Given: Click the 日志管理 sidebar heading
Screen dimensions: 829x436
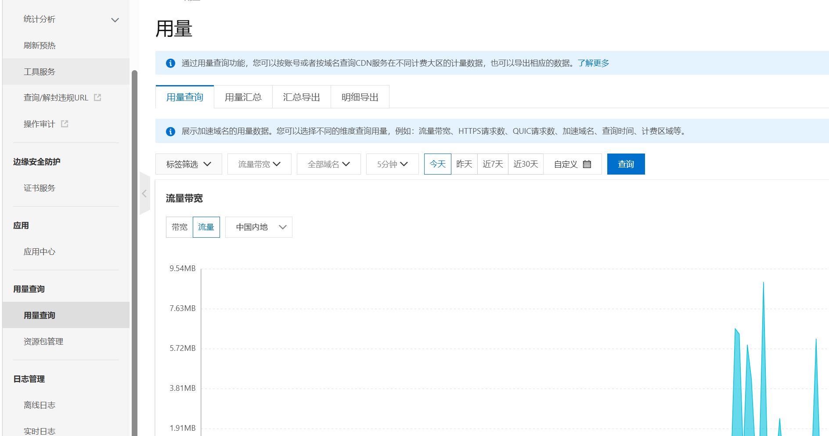Looking at the screenshot, I should pos(29,379).
